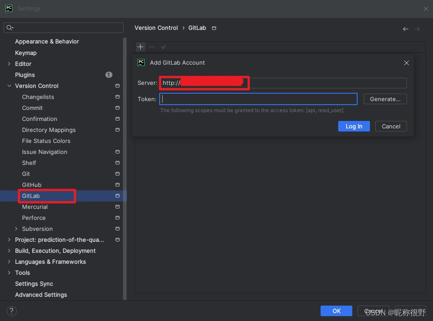Expand the Editor section
The height and width of the screenshot is (321, 433).
coord(9,64)
